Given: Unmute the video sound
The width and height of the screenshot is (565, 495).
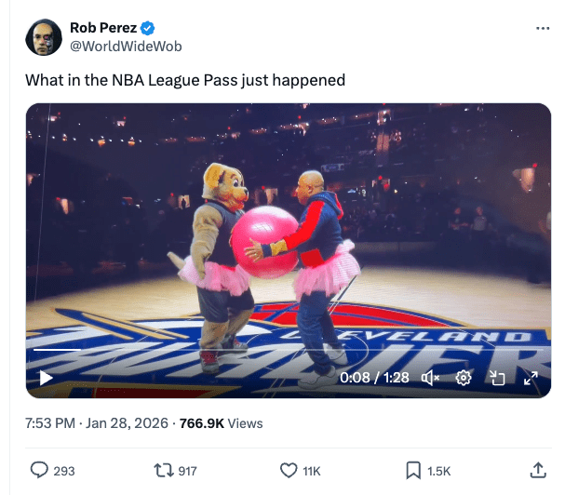Looking at the screenshot, I should pos(430,378).
